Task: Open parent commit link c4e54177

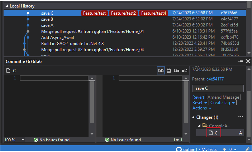Action: [x=215, y=79]
